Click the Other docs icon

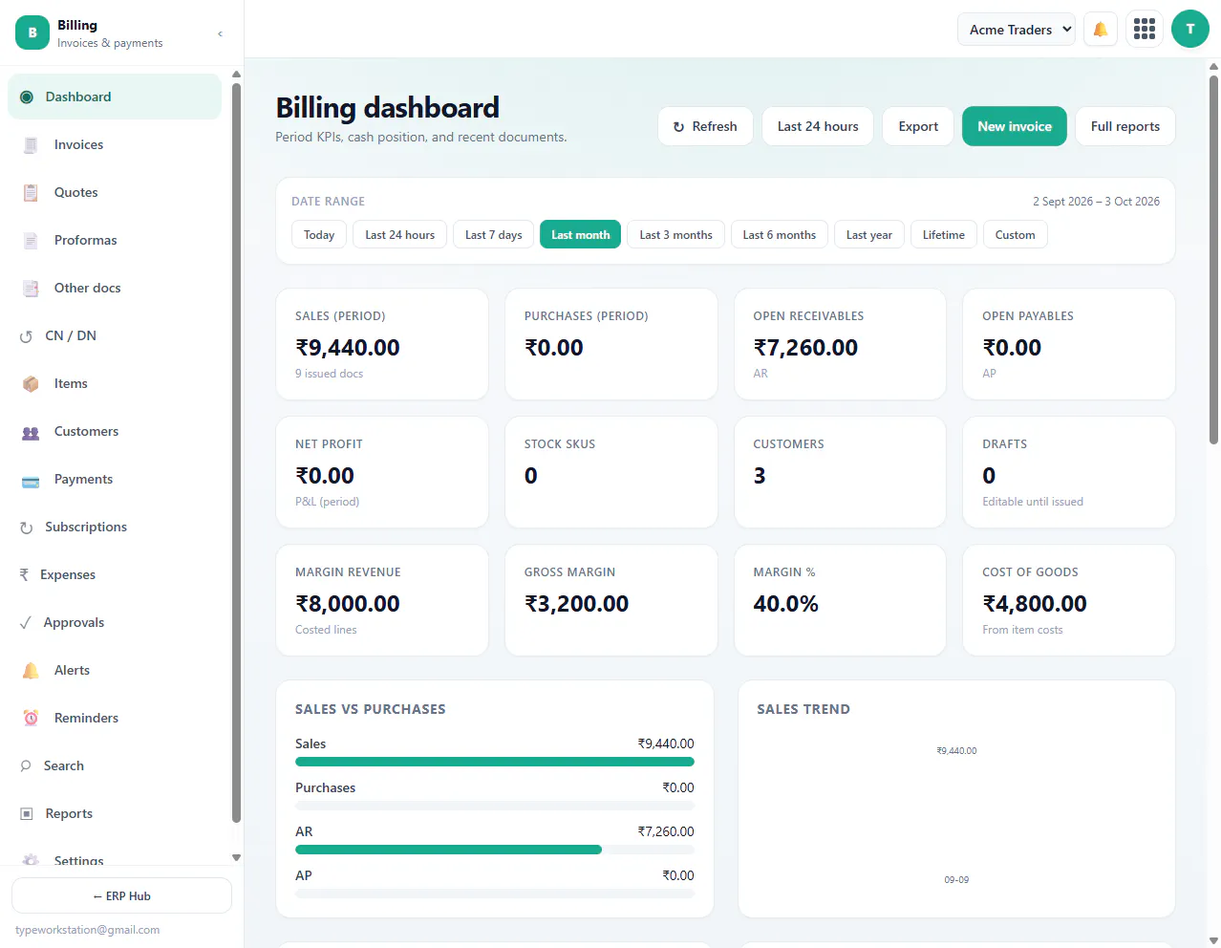(31, 289)
